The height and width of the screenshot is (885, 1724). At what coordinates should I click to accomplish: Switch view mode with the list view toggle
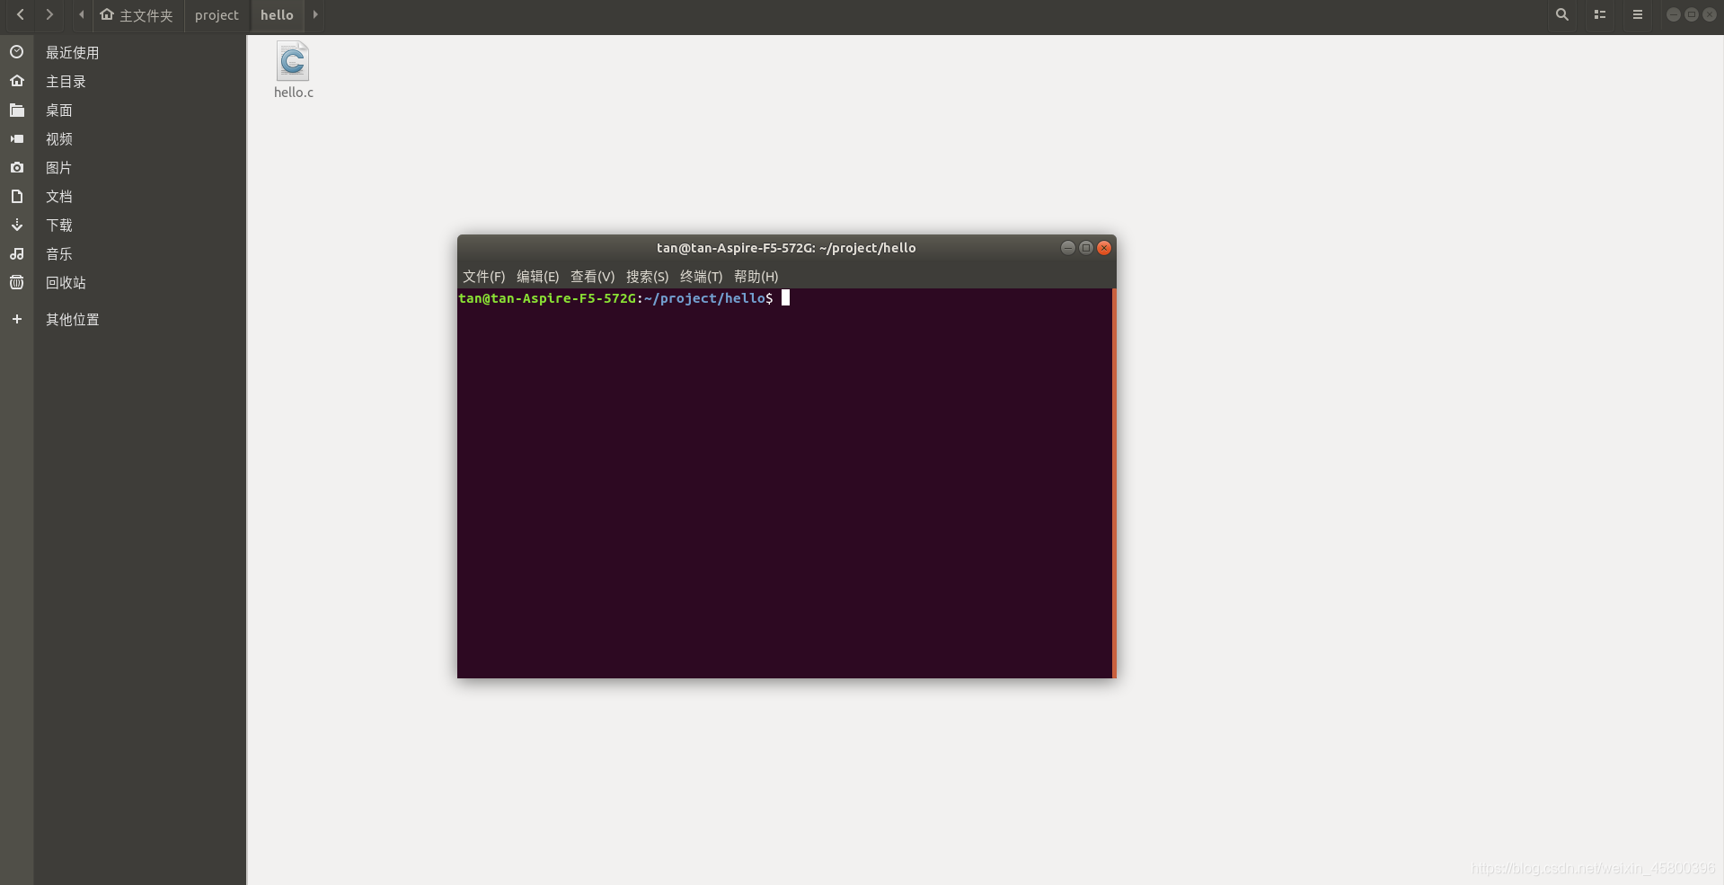(x=1599, y=14)
